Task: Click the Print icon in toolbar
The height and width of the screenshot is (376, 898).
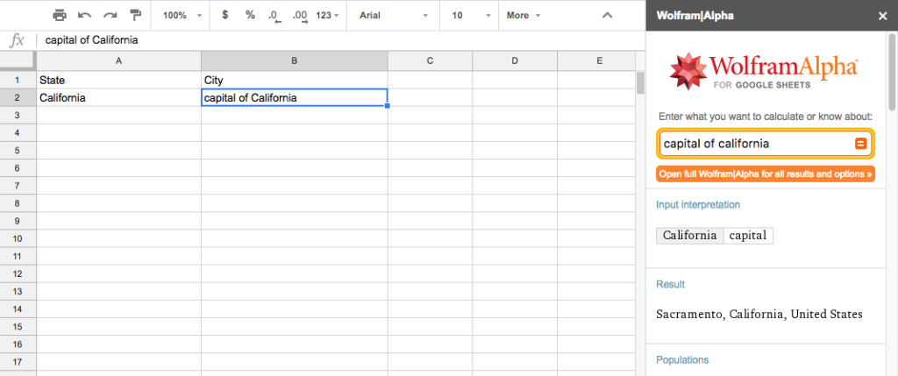Action: [60, 15]
